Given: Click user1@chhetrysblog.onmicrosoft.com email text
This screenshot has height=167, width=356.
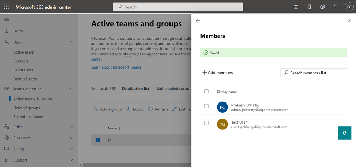Looking at the screenshot, I should click(x=259, y=127).
